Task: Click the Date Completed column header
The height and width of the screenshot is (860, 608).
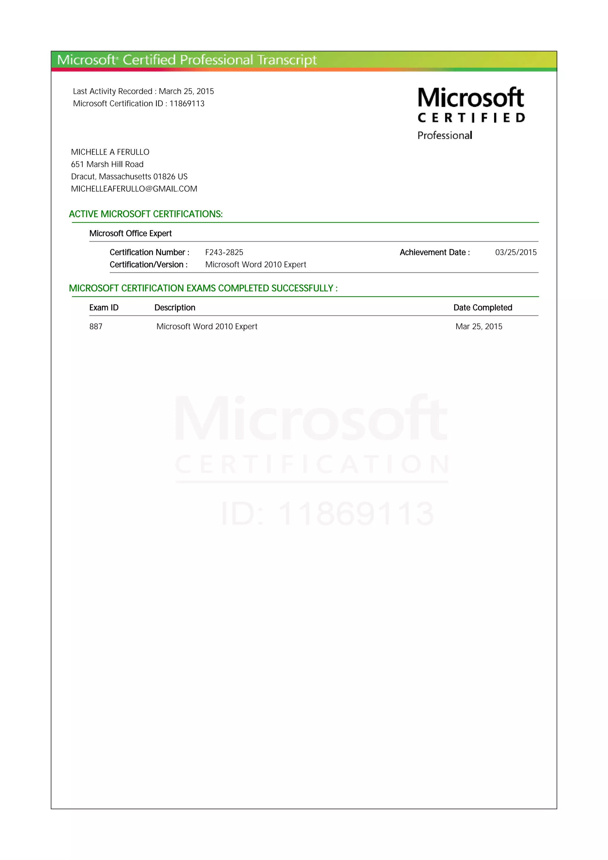Action: click(x=482, y=307)
